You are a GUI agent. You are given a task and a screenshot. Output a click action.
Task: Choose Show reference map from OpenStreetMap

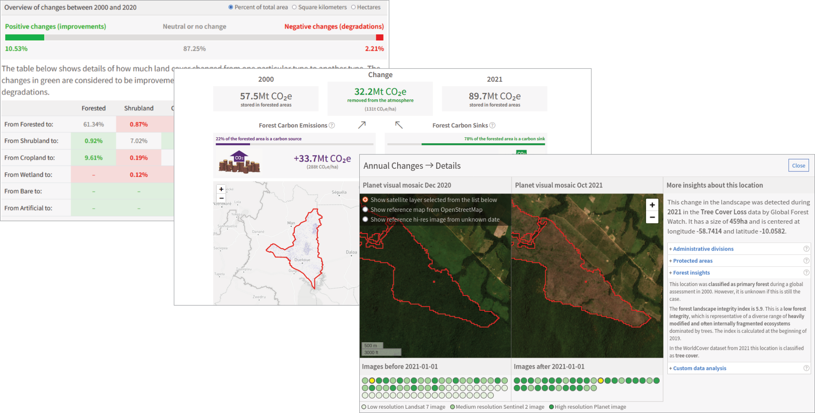pos(365,209)
